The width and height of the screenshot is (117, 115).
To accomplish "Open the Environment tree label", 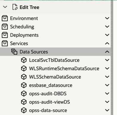I will tap(24, 18).
